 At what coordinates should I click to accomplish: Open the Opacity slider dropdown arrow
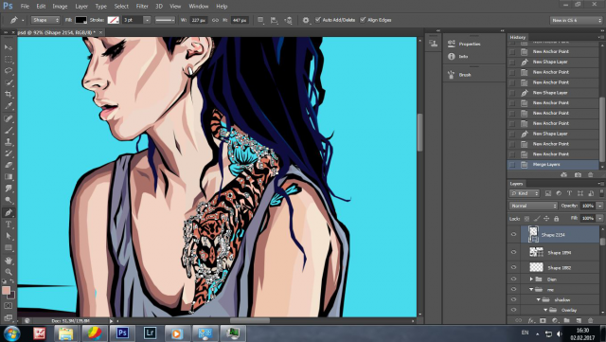click(599, 206)
